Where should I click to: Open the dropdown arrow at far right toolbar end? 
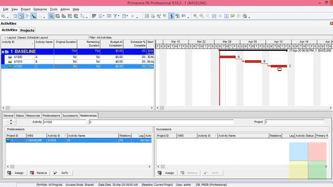pyautogui.click(x=249, y=17)
